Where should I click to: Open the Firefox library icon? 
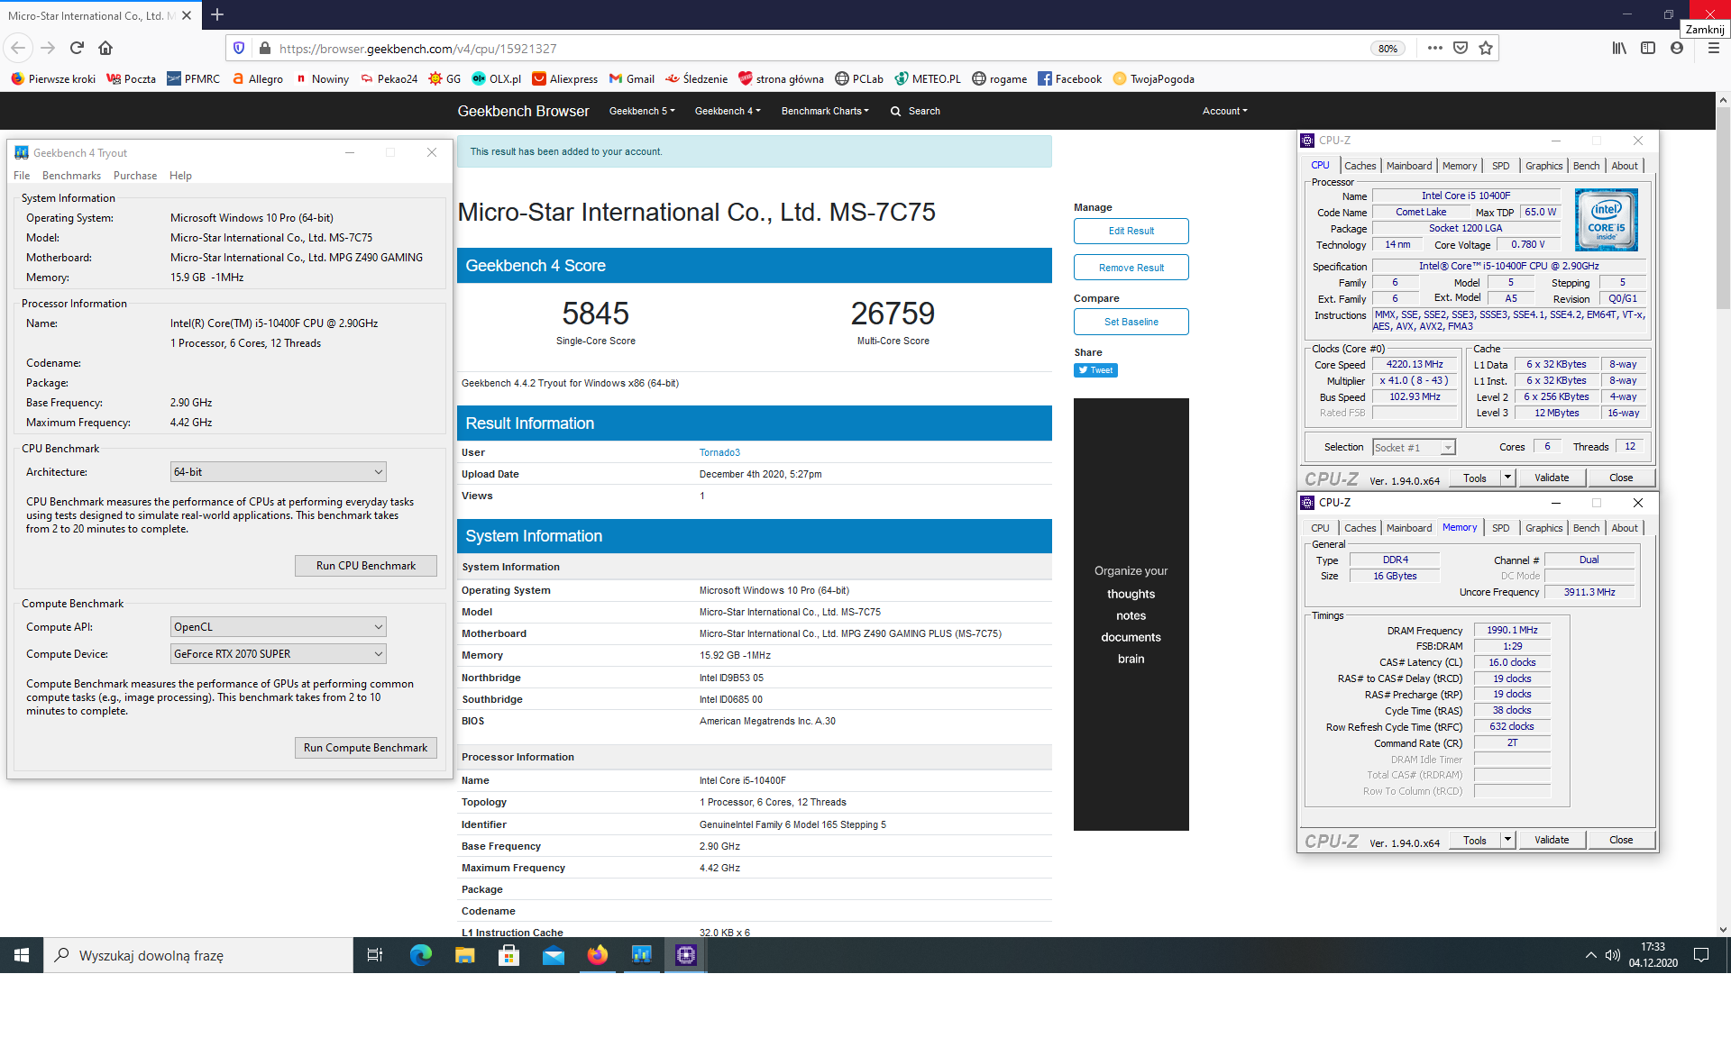[x=1619, y=48]
